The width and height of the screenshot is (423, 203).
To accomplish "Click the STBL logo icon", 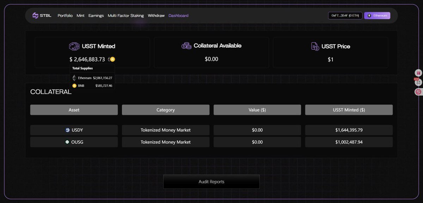I will click(35, 15).
